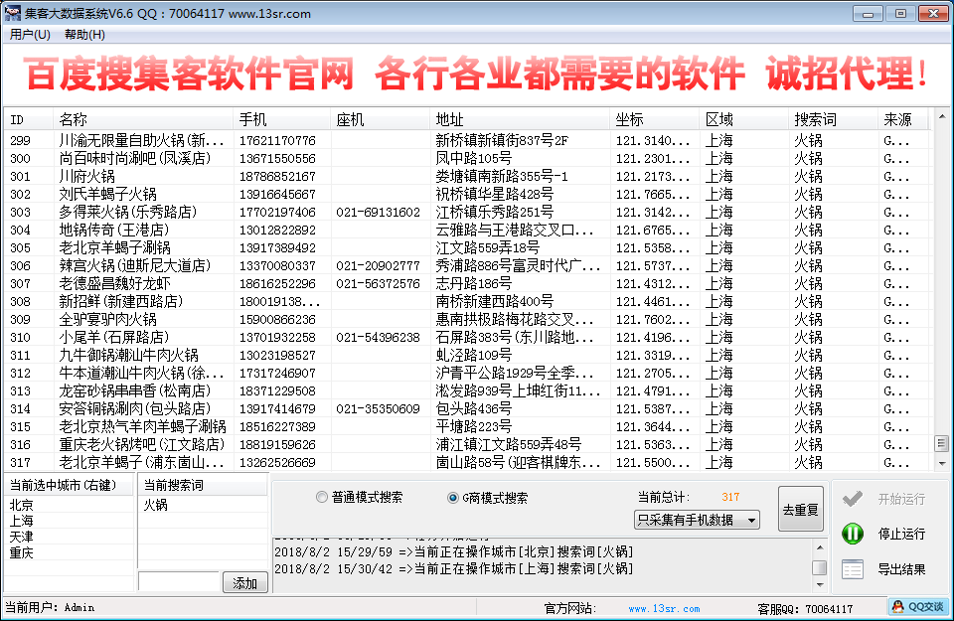Select G商模式搜索 radio button
Image resolution: width=954 pixels, height=621 pixels.
[453, 498]
